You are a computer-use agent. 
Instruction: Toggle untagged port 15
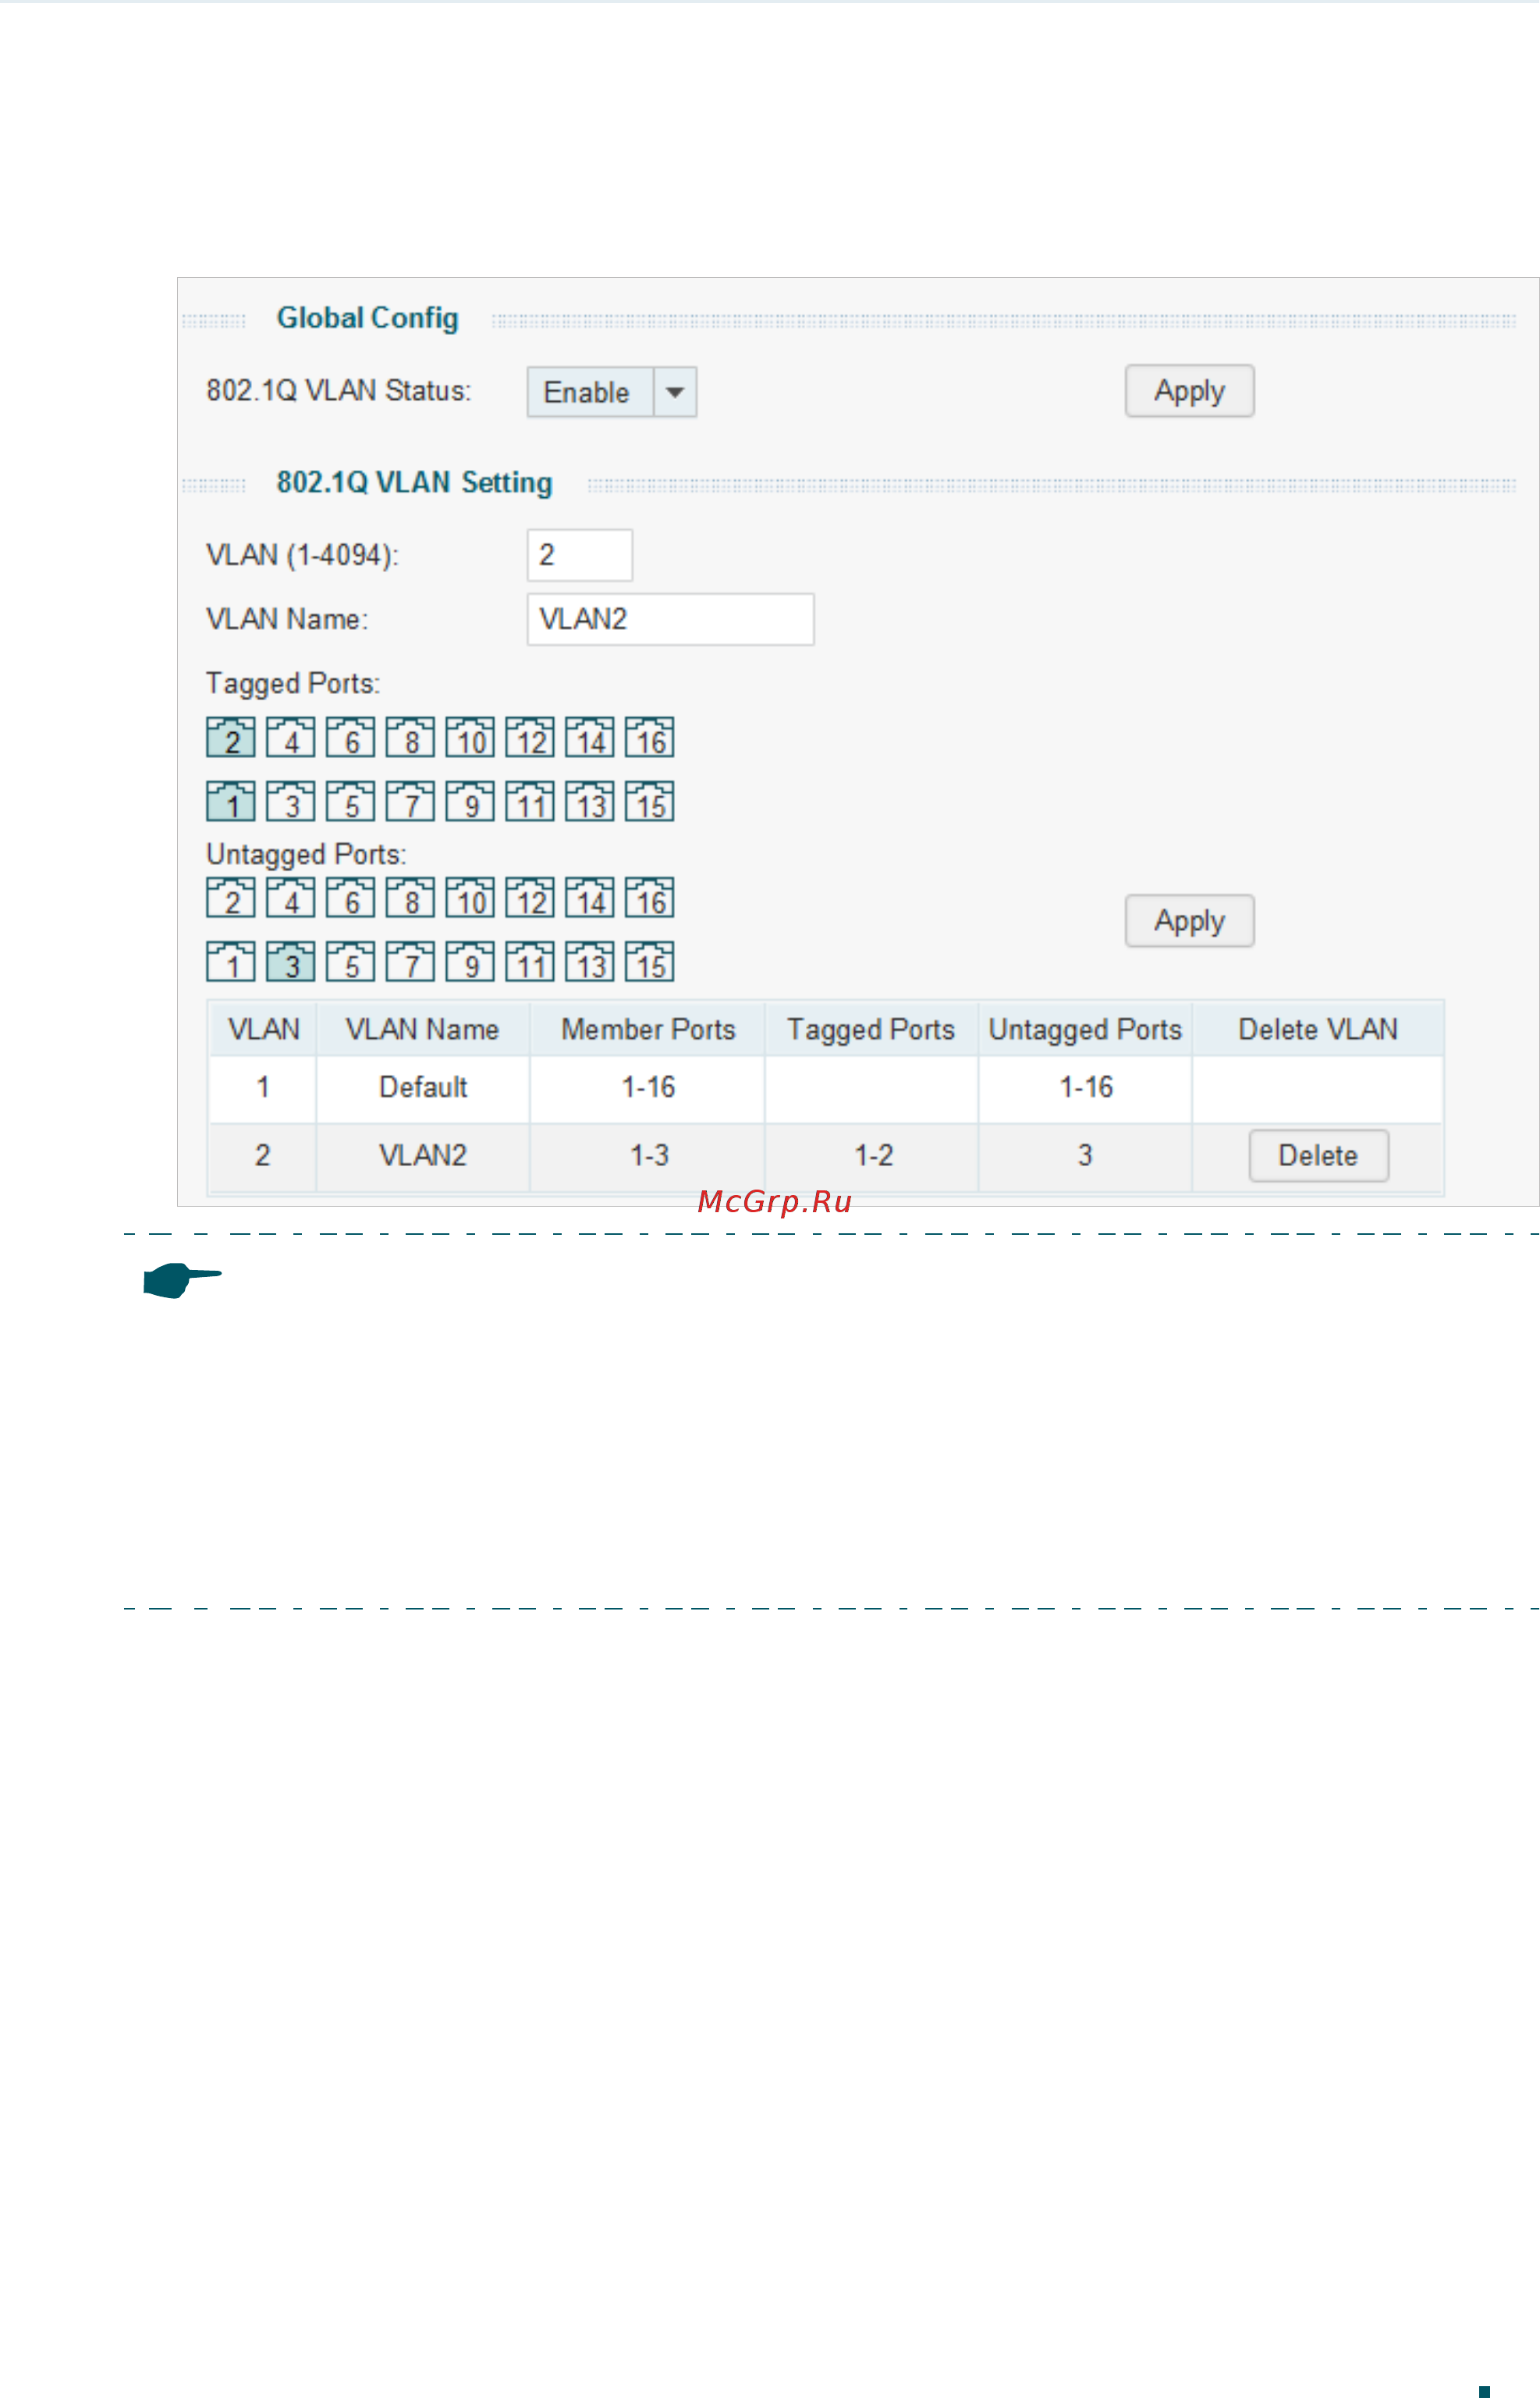click(650, 962)
